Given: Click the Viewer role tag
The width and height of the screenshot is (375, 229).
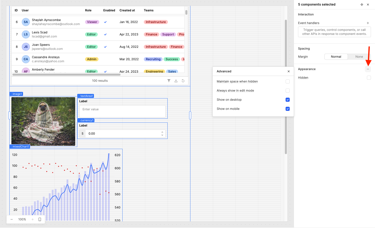Looking at the screenshot, I should coord(92,22).
